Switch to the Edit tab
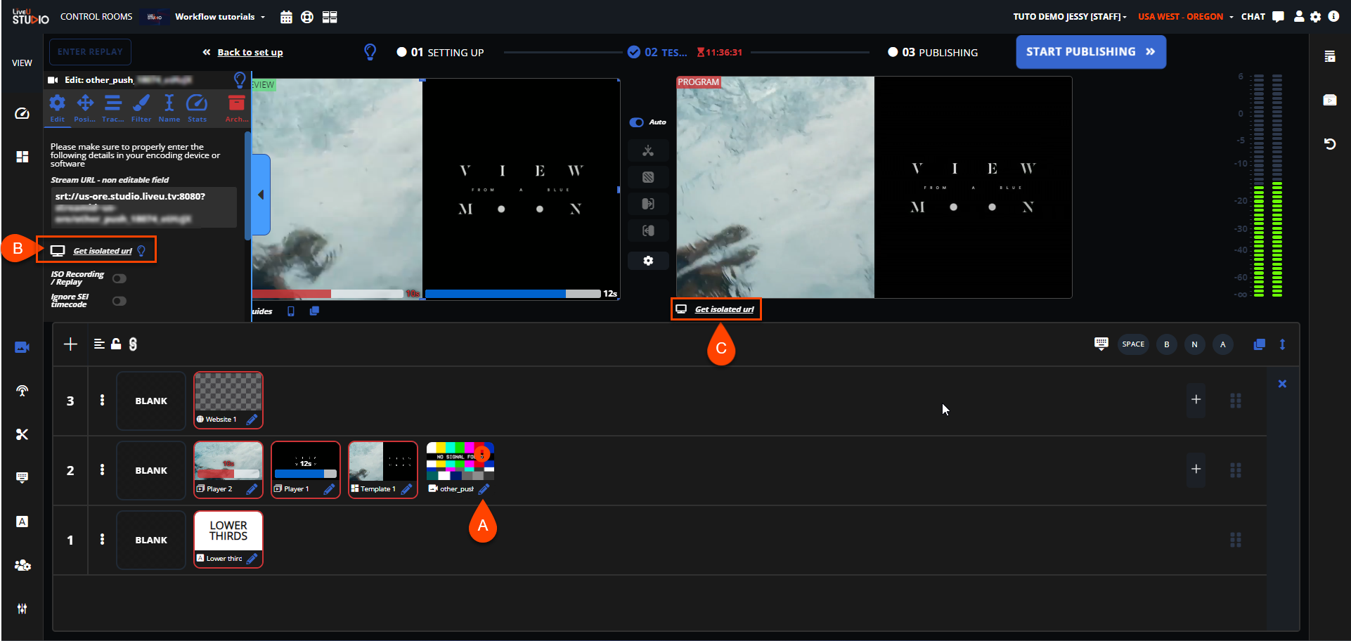The image size is (1351, 641). 58,109
